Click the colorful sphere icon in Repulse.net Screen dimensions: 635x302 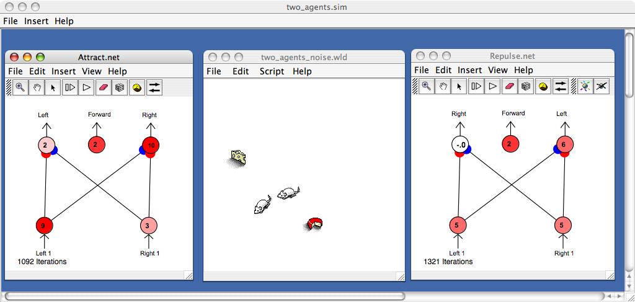click(x=584, y=86)
